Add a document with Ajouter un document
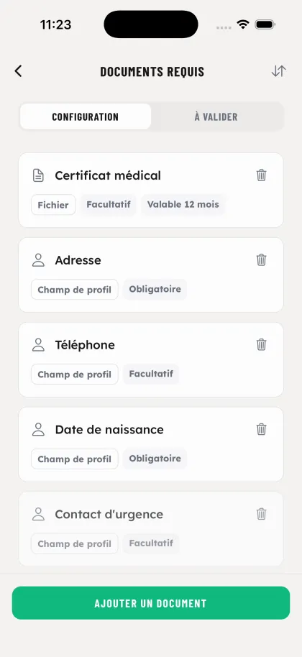Viewport: 302px width, 657px height. click(151, 603)
